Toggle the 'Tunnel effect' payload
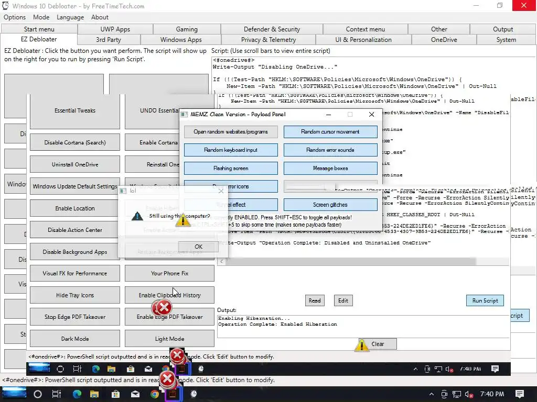Viewport: 537px width, 402px height. 231,205
